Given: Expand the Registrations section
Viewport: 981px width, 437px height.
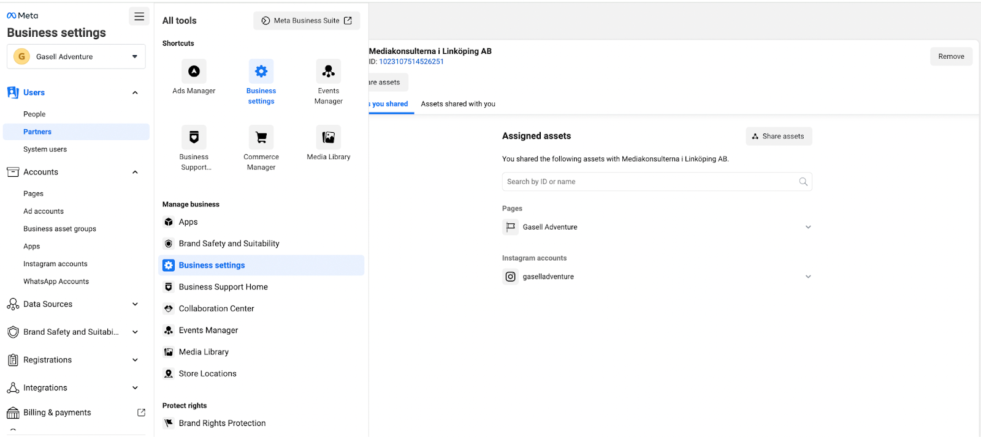Looking at the screenshot, I should tap(135, 360).
